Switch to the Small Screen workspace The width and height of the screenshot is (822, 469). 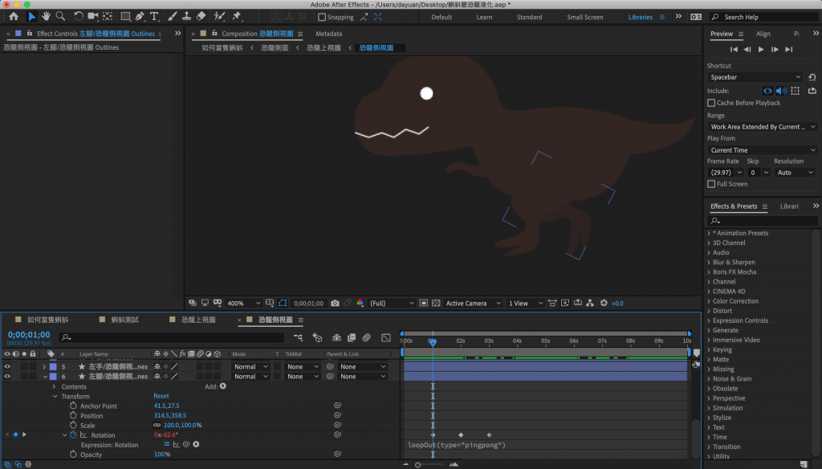585,17
